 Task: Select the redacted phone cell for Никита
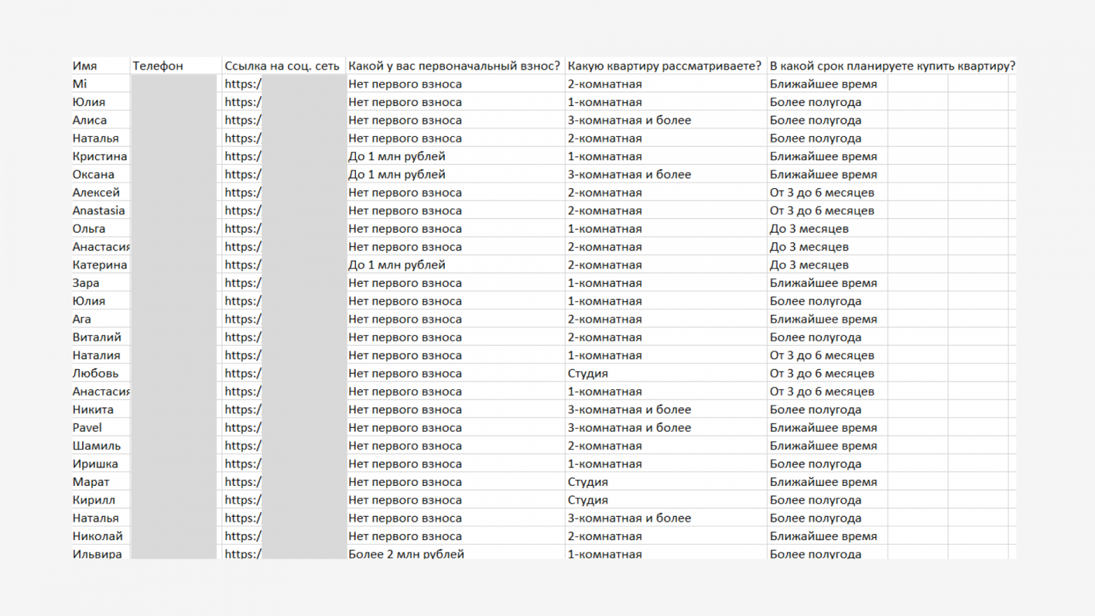174,410
